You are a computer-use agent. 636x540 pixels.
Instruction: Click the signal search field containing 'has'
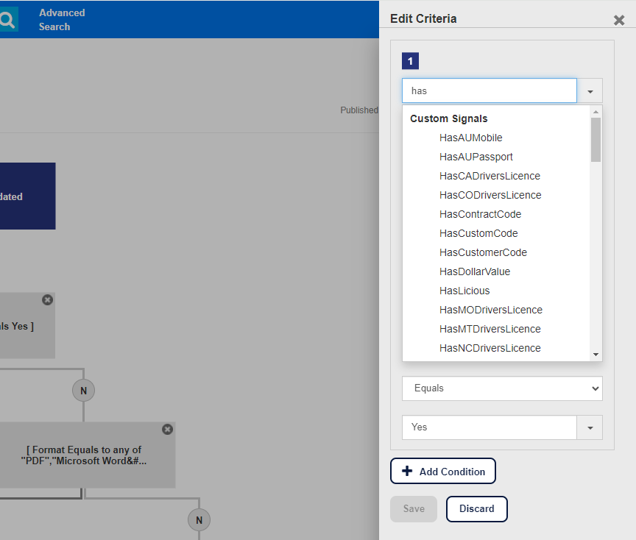pos(490,90)
